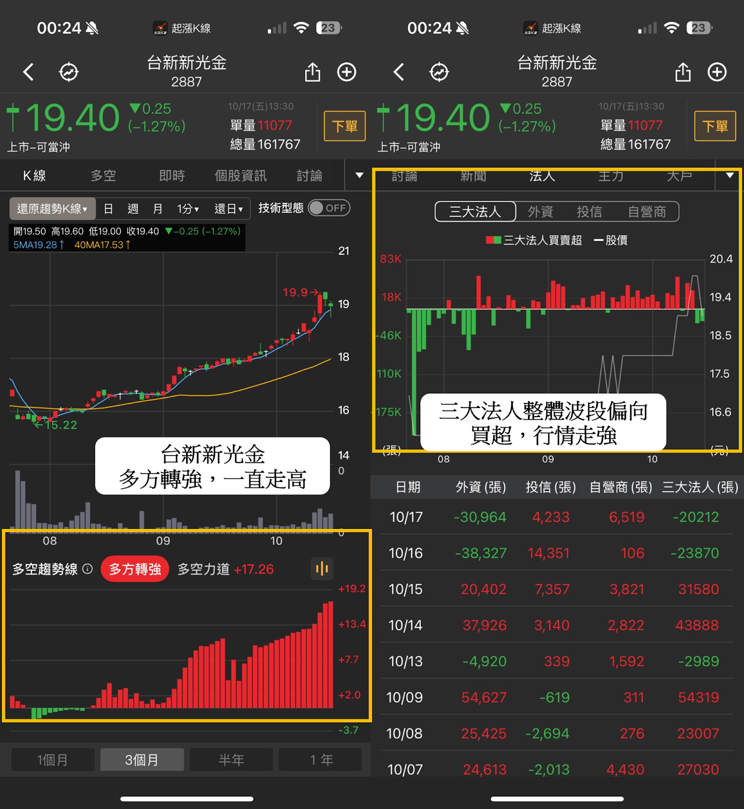Viewport: 744px width, 809px height.
Task: Go back using left screen's back arrow
Action: coord(28,72)
